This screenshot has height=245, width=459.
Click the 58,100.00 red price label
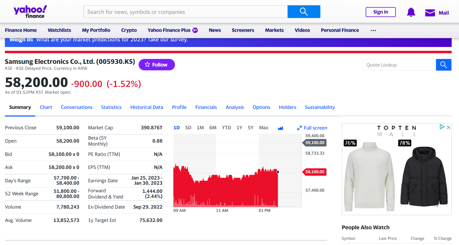(x=314, y=172)
